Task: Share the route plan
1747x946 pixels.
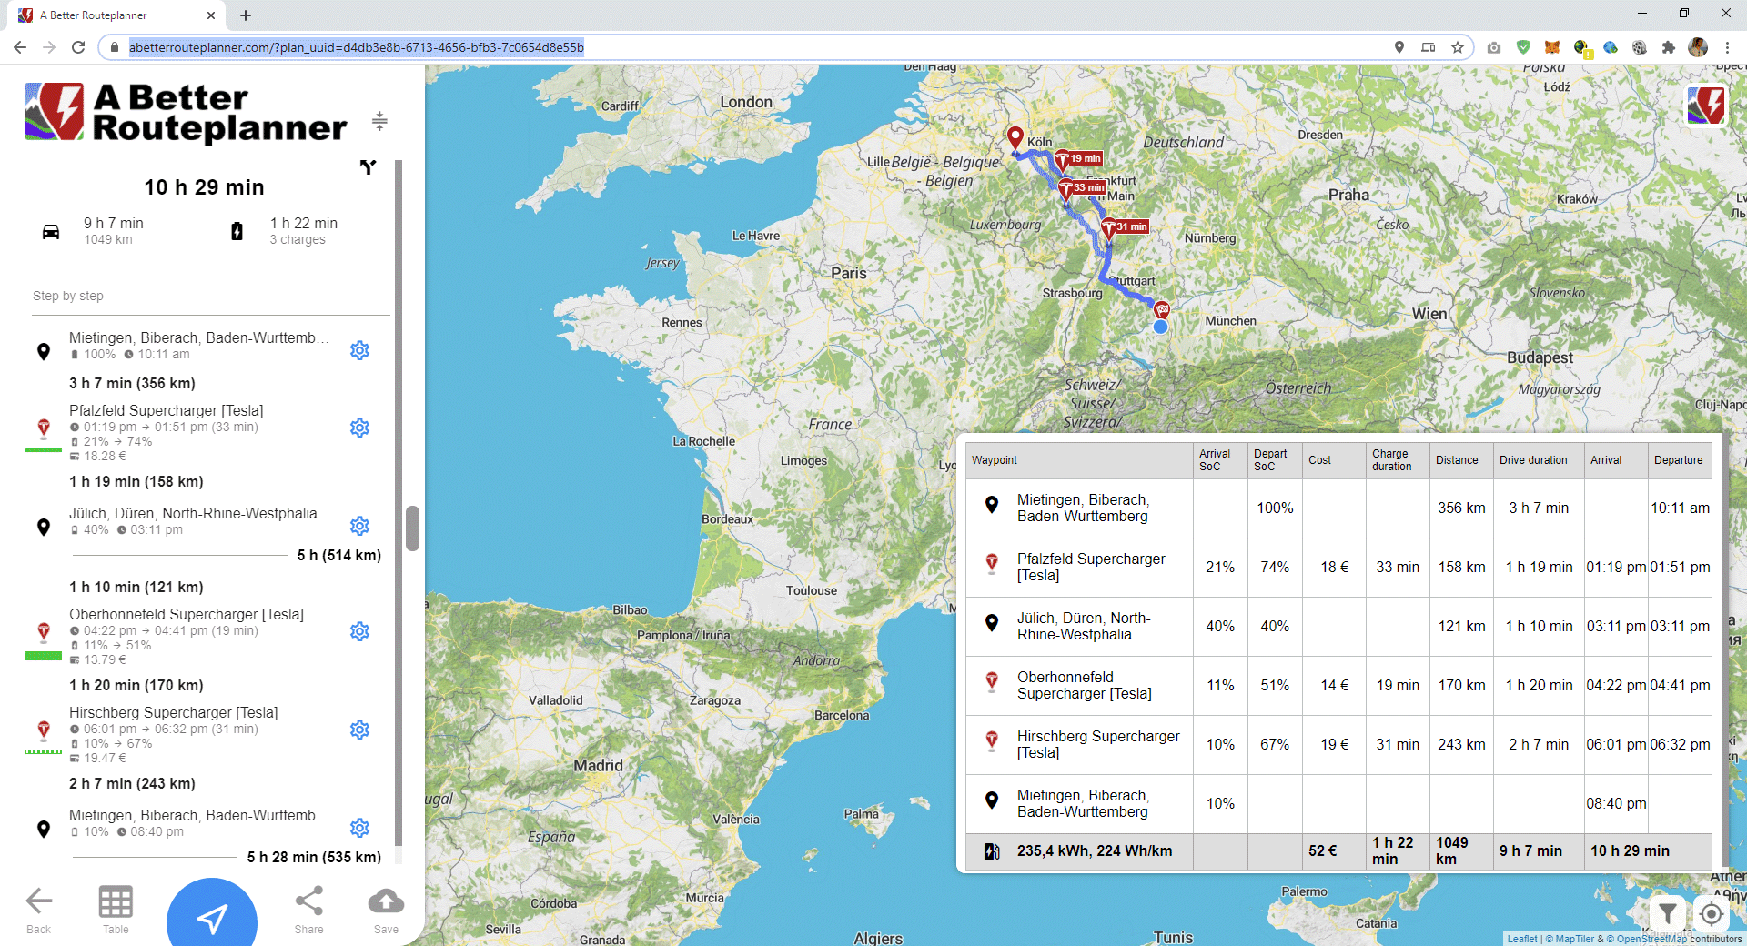Action: tap(308, 910)
